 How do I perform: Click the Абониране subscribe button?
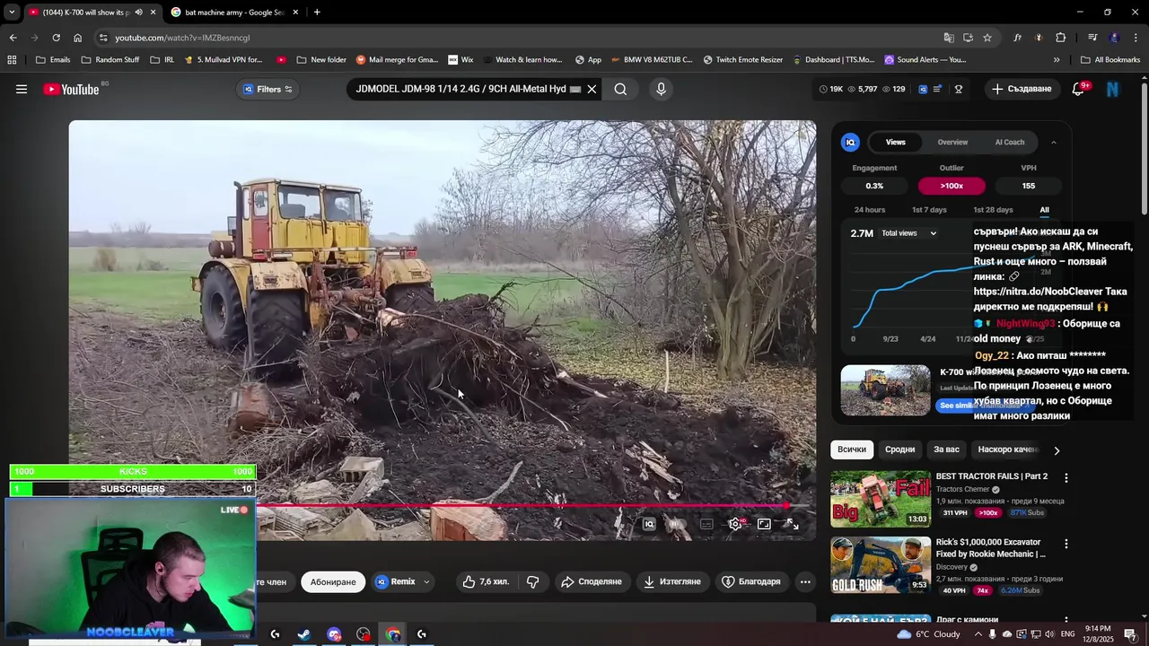[333, 582]
